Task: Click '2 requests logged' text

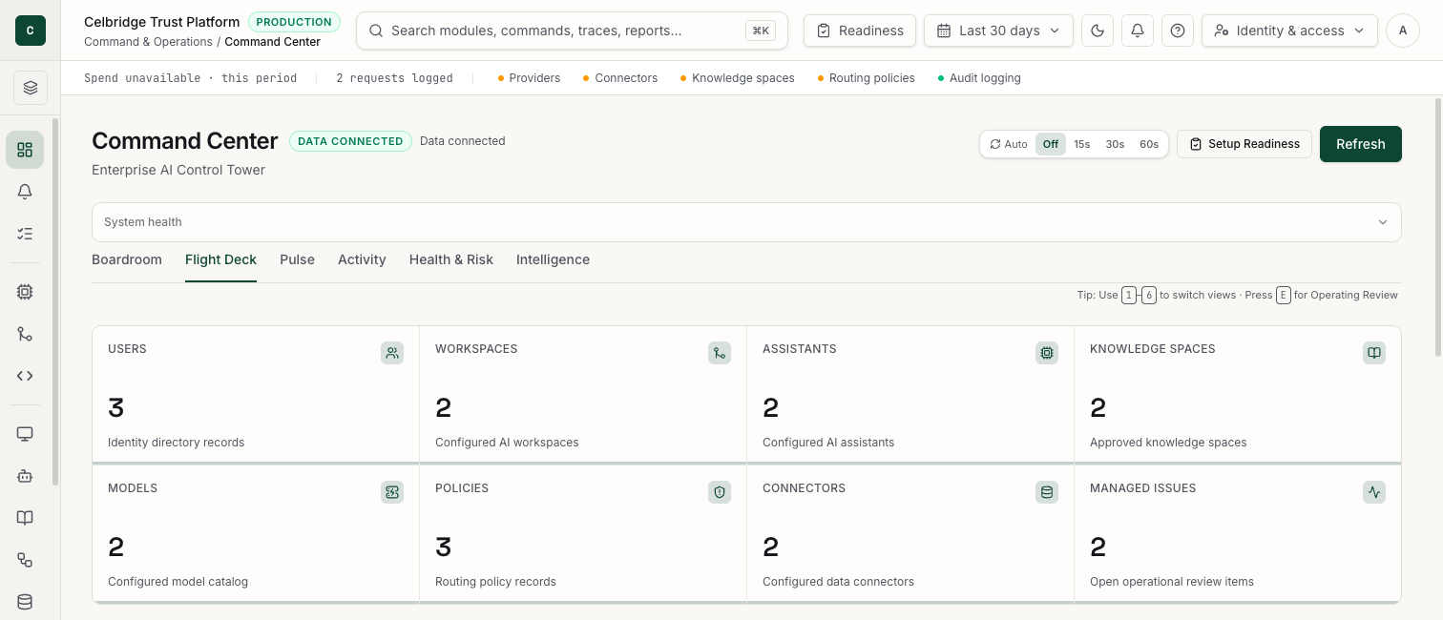Action: coord(394,78)
